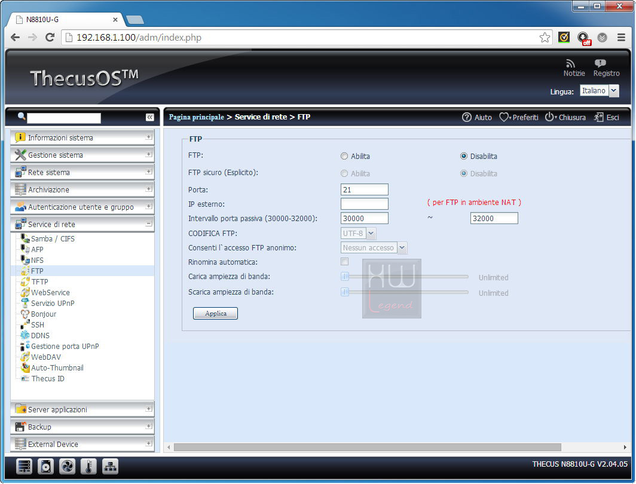Open the Preferiti favorites heart icon
The width and height of the screenshot is (636, 484).
504,117
